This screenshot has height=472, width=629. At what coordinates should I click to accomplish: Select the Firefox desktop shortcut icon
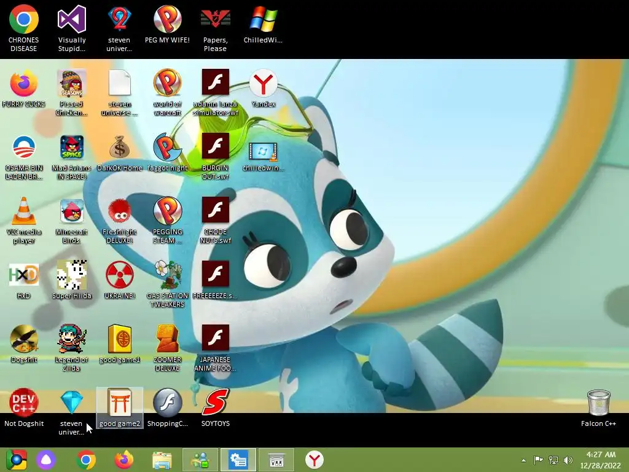point(24,83)
